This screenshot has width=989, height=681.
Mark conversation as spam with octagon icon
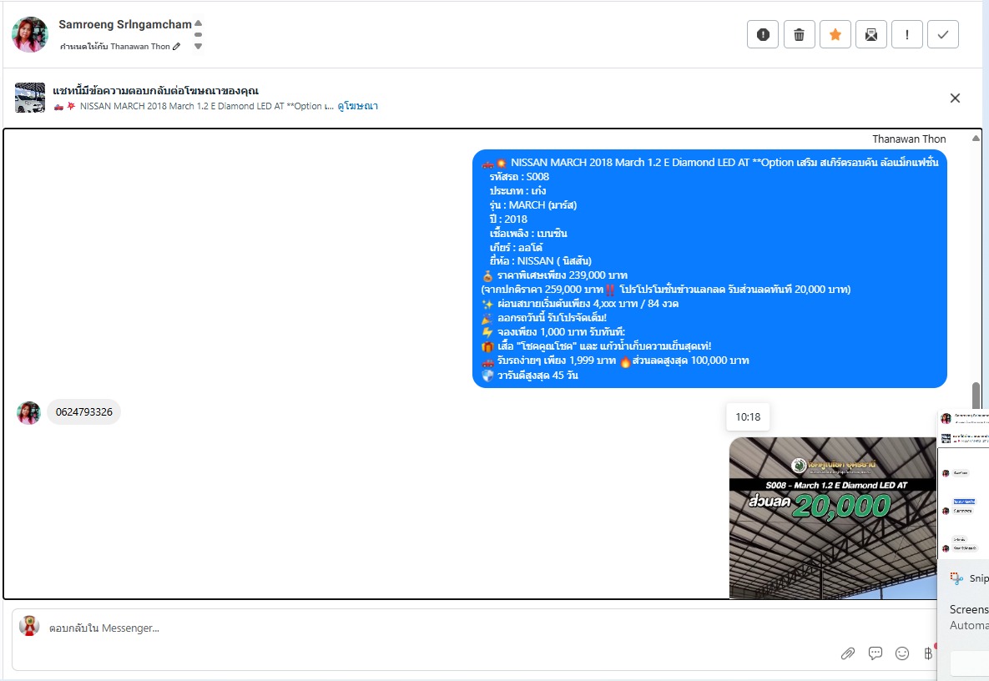pyautogui.click(x=763, y=34)
